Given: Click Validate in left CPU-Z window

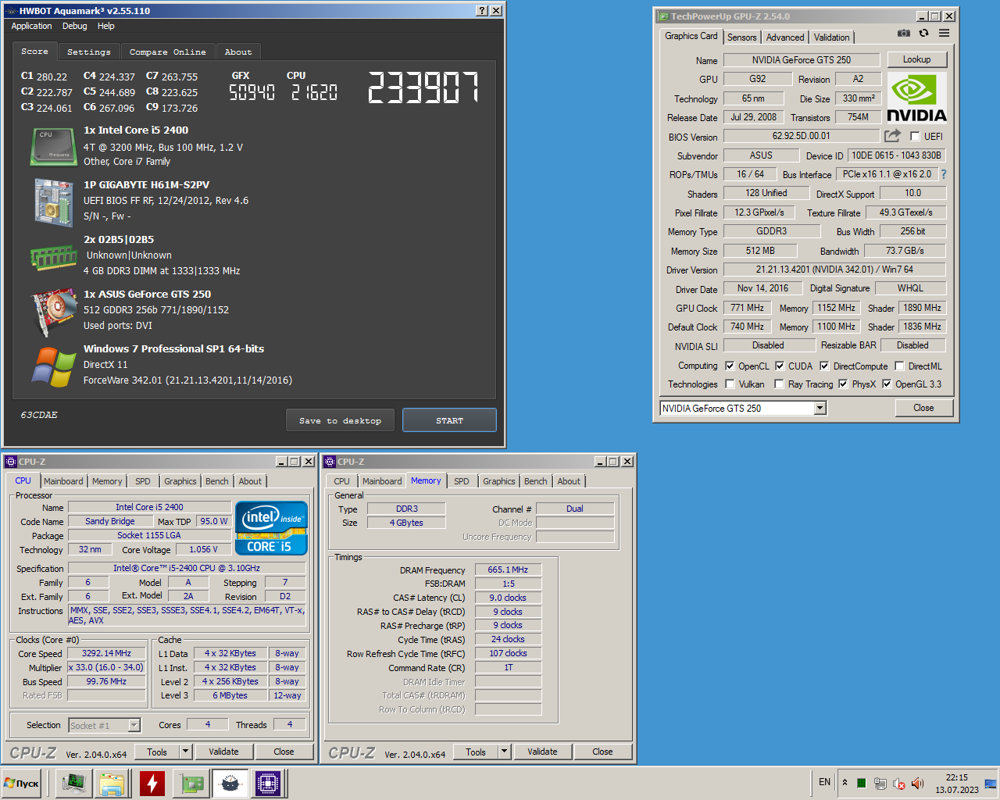Looking at the screenshot, I should (x=223, y=752).
